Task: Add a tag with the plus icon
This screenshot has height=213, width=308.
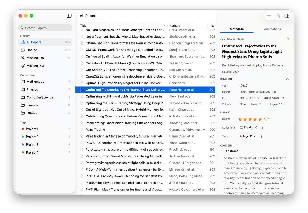Action: 261,137
